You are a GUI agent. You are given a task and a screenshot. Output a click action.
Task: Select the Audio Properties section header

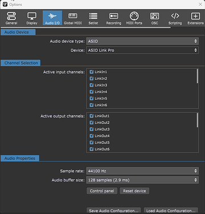tap(20, 158)
